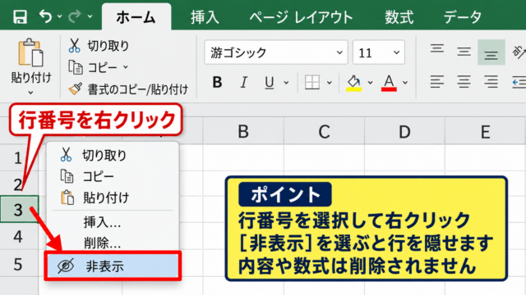
Task: Choose 挿入... in the context menu
Action: 113,222
